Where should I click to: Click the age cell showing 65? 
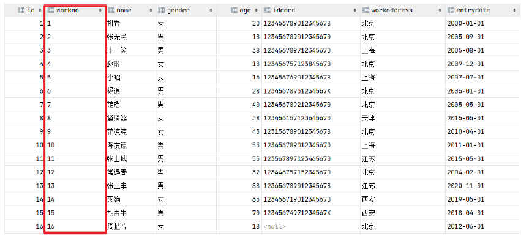pos(239,200)
